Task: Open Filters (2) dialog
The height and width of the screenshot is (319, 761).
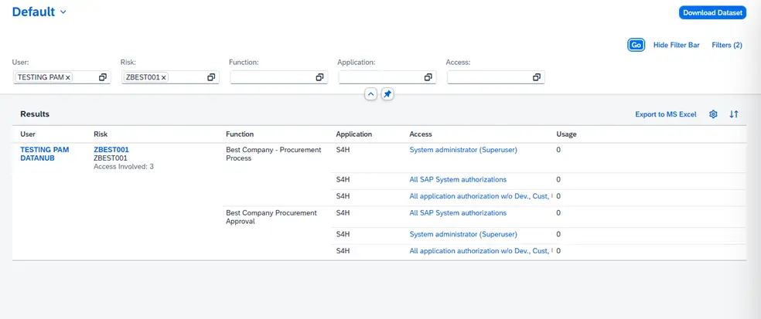Action: pyautogui.click(x=726, y=46)
